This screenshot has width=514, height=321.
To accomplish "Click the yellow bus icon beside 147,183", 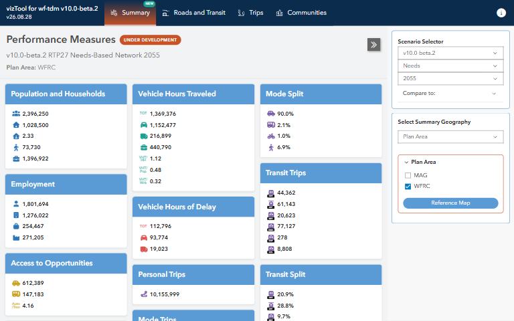I will tap(16, 294).
